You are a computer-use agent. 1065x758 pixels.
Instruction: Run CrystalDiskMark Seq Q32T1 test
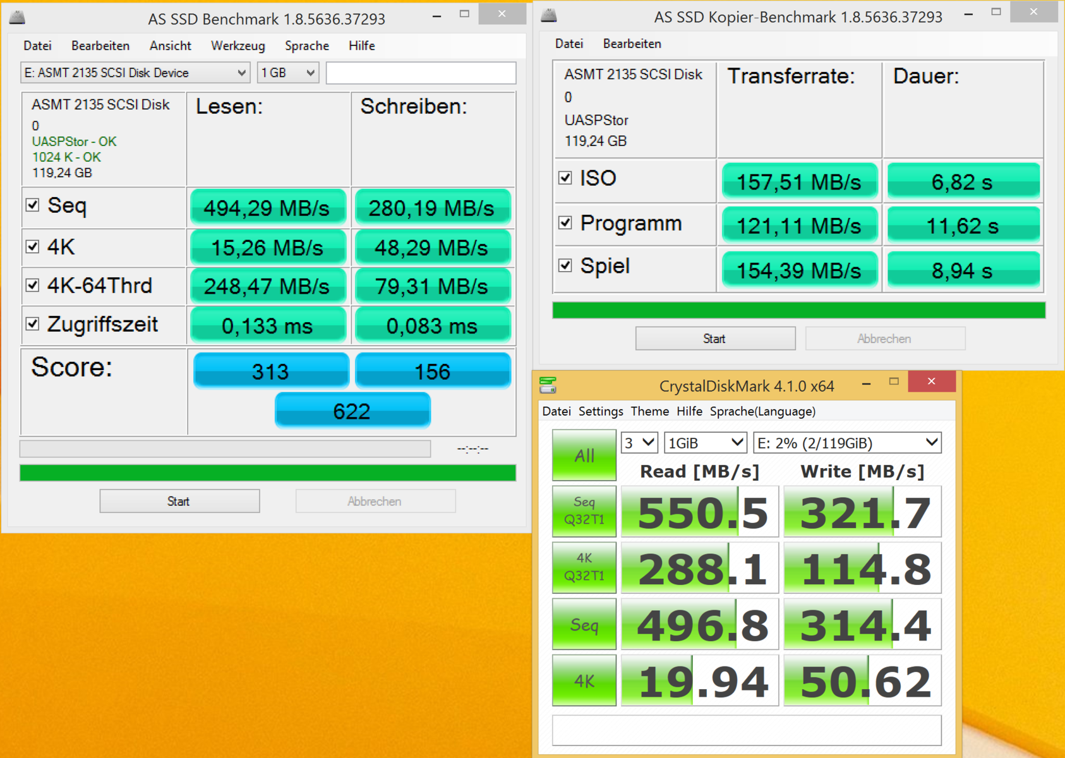(x=584, y=511)
